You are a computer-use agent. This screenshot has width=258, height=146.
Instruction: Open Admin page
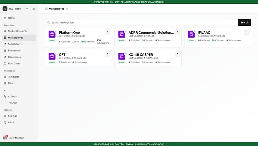pyautogui.click(x=19, y=123)
